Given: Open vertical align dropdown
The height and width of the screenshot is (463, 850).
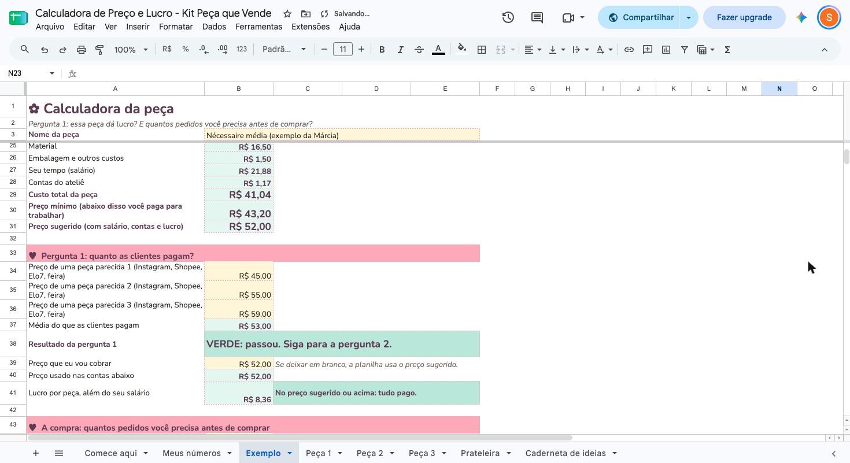Looking at the screenshot, I should 557,50.
